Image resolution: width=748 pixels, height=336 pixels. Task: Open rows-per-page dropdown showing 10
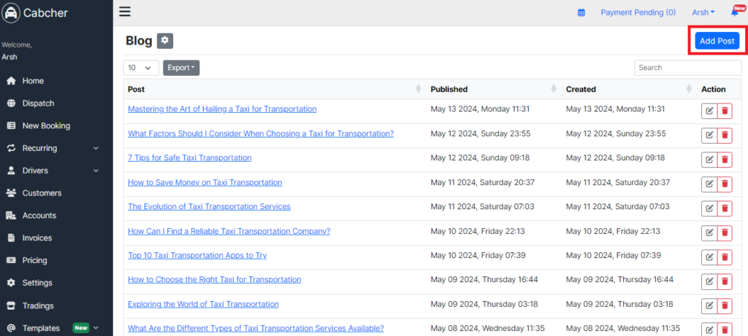pyautogui.click(x=141, y=68)
